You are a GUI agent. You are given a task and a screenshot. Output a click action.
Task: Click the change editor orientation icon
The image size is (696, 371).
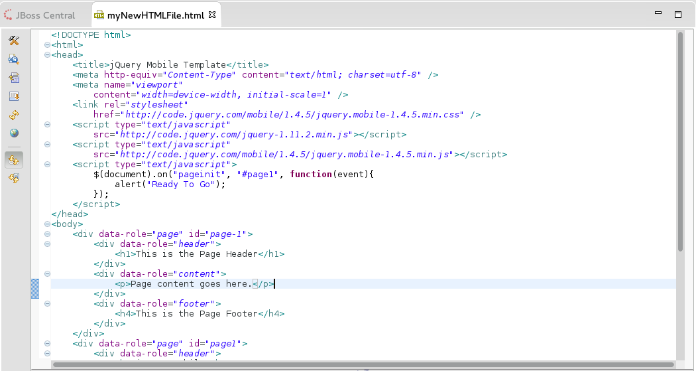14,78
